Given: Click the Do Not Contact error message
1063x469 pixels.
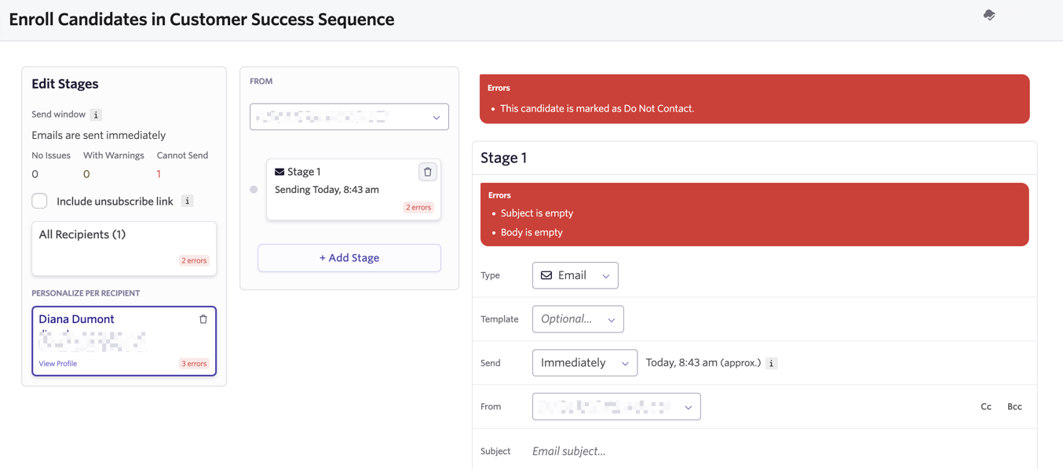Looking at the screenshot, I should pos(597,108).
